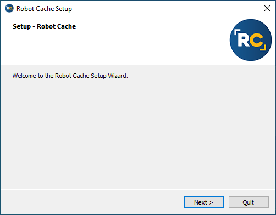276x215 pixels.
Task: Close the Robot Cache Setup window
Action: 267,8
